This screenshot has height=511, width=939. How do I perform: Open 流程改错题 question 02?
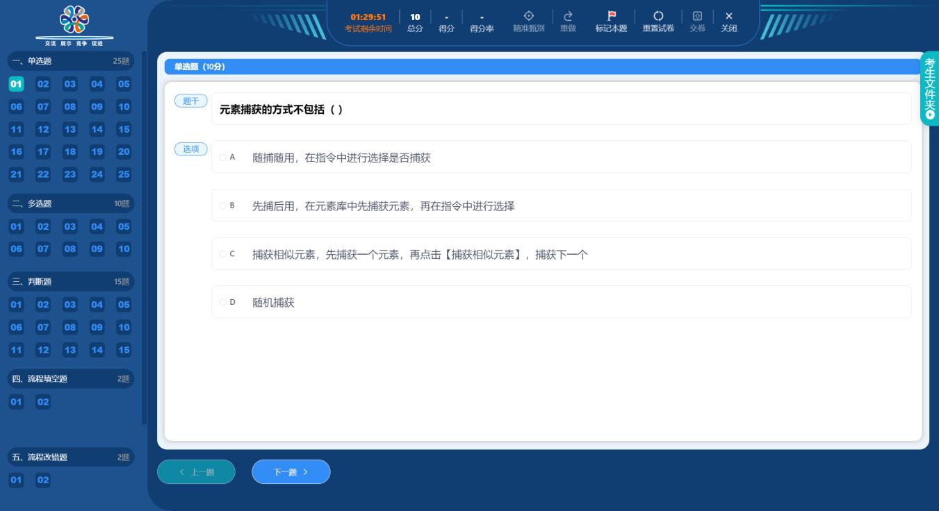(43, 480)
